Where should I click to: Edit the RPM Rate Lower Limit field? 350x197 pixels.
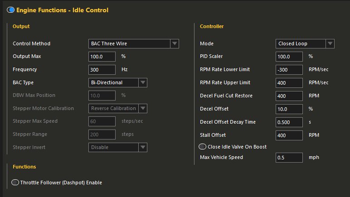coord(289,70)
